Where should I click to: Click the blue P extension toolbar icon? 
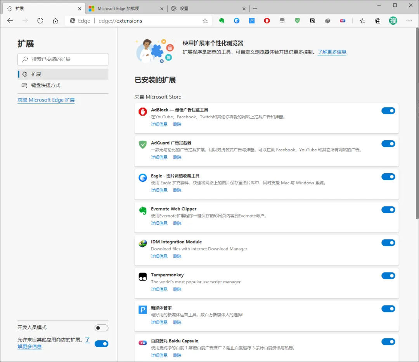[x=252, y=21]
